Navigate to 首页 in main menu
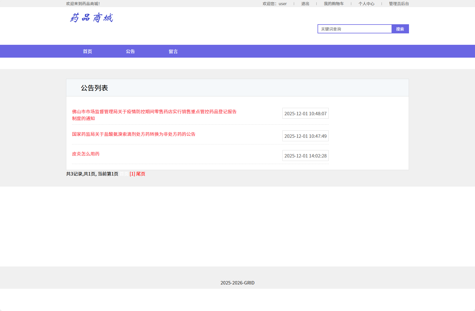 87,51
